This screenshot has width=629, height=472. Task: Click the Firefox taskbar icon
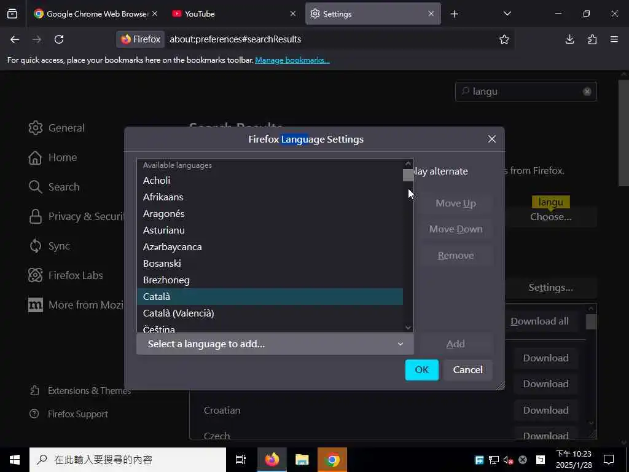pos(272,460)
